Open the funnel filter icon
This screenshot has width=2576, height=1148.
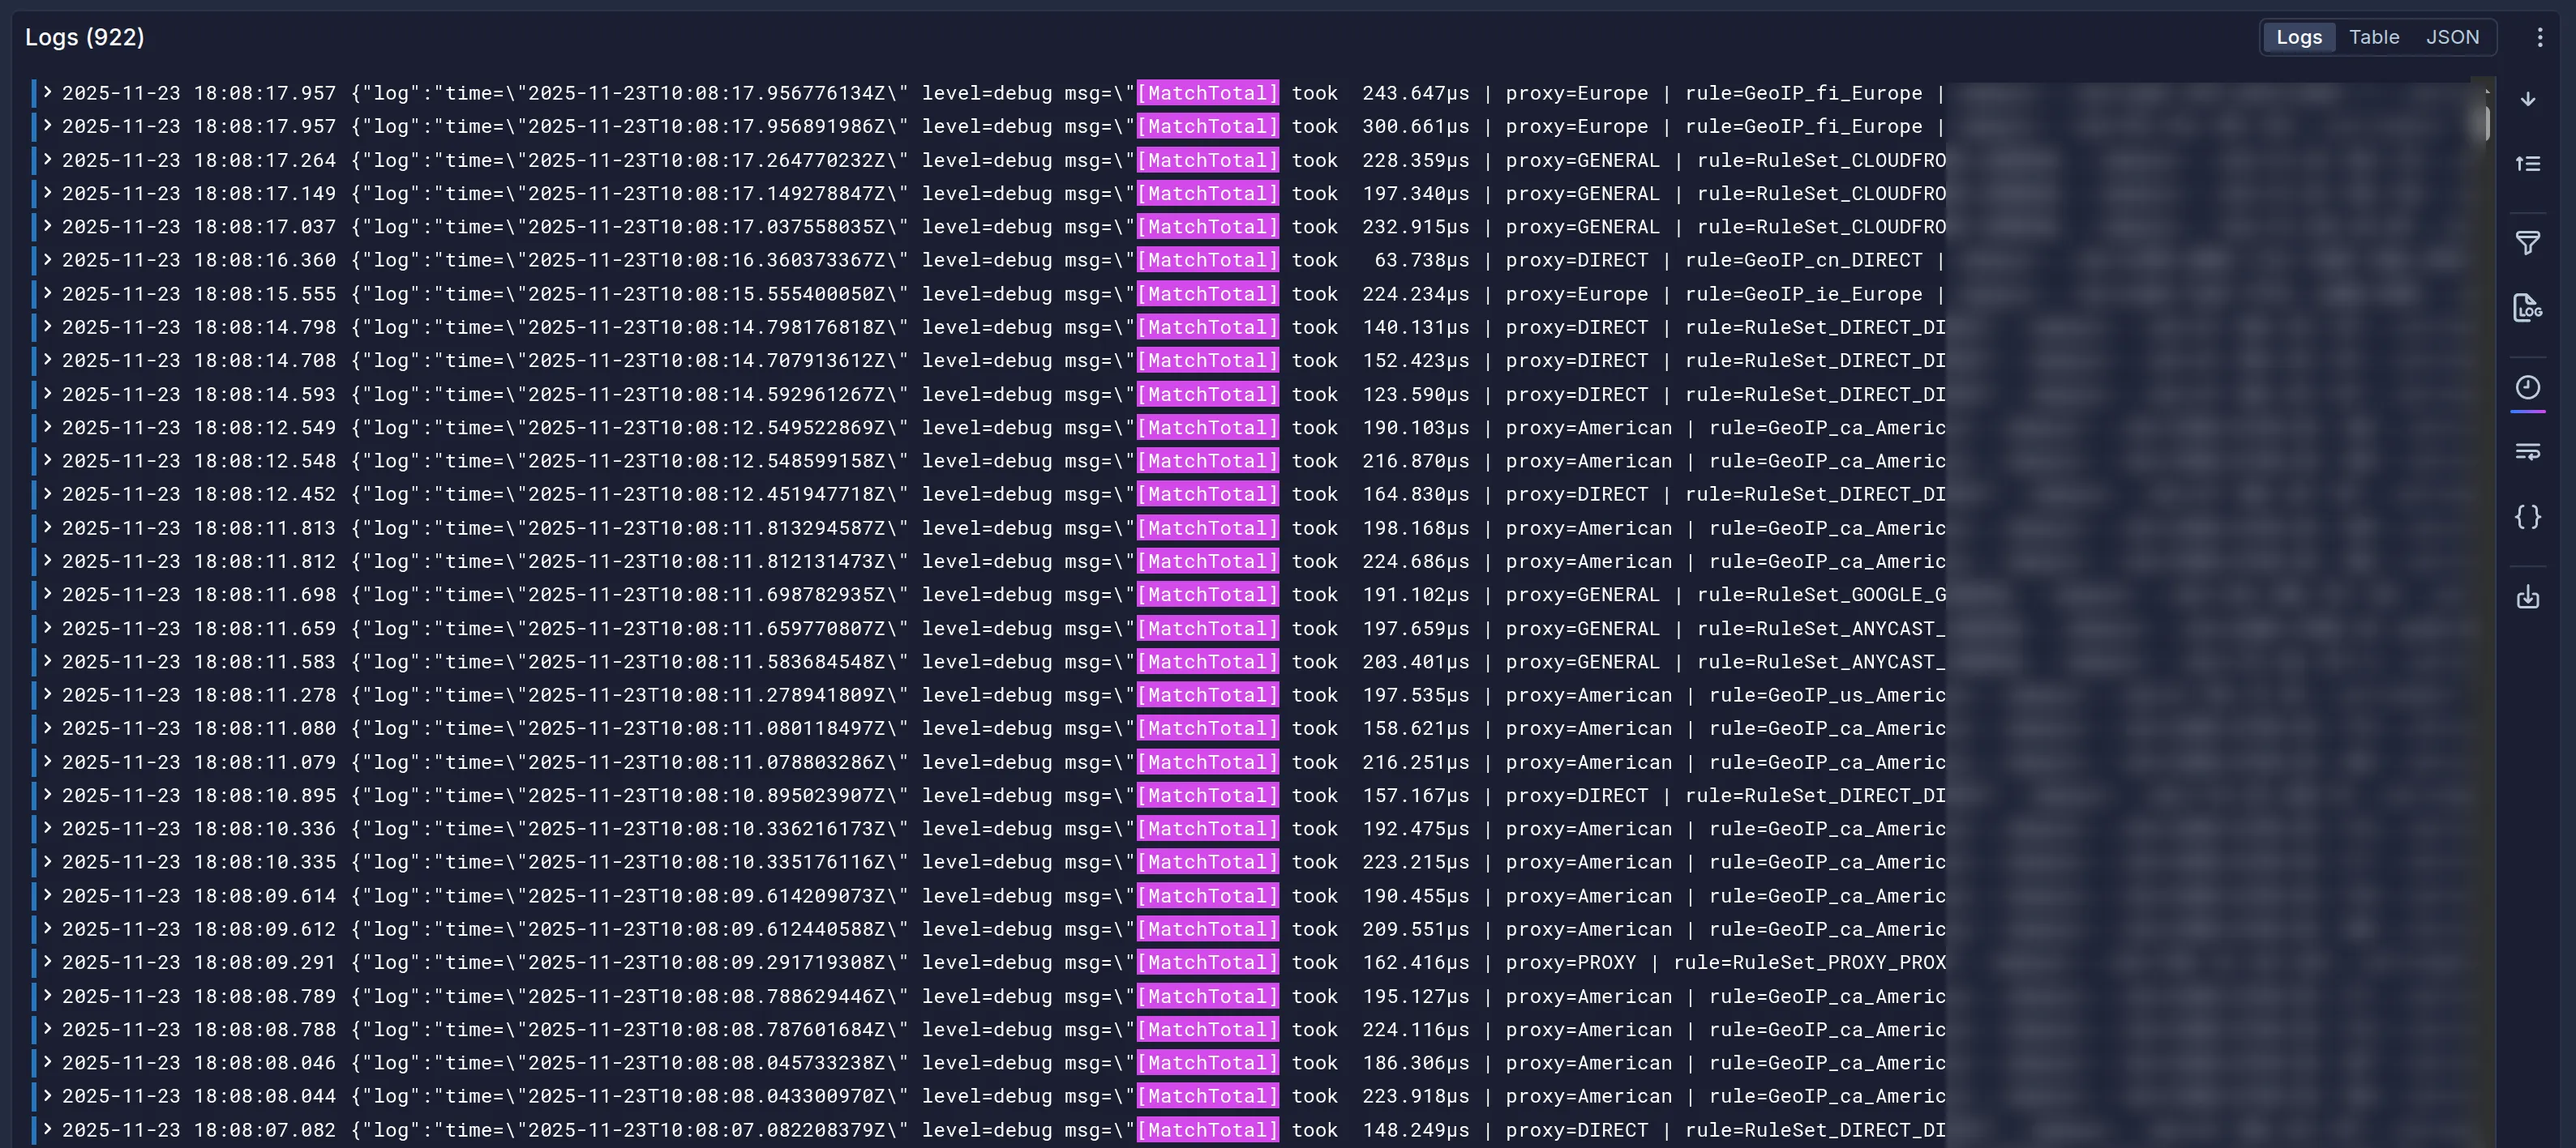click(2527, 243)
